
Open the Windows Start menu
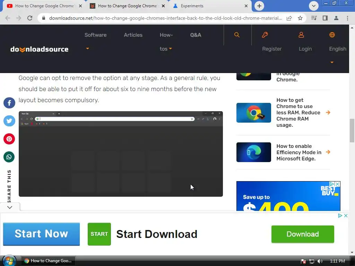[x=9, y=260]
